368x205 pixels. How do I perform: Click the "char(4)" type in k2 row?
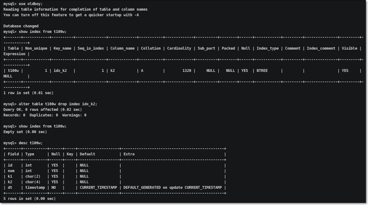coord(33,182)
